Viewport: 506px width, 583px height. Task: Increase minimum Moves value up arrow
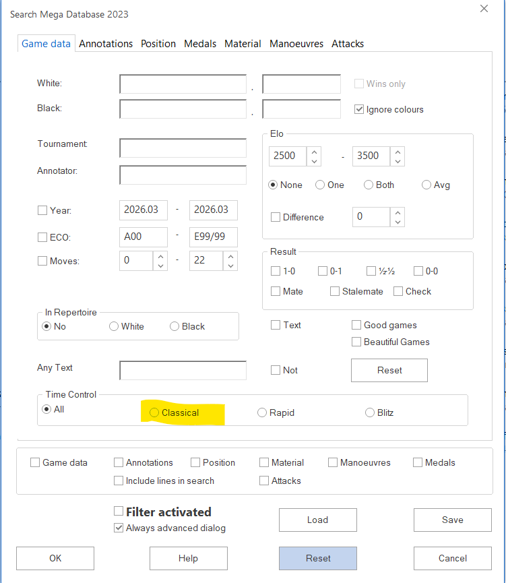160,257
